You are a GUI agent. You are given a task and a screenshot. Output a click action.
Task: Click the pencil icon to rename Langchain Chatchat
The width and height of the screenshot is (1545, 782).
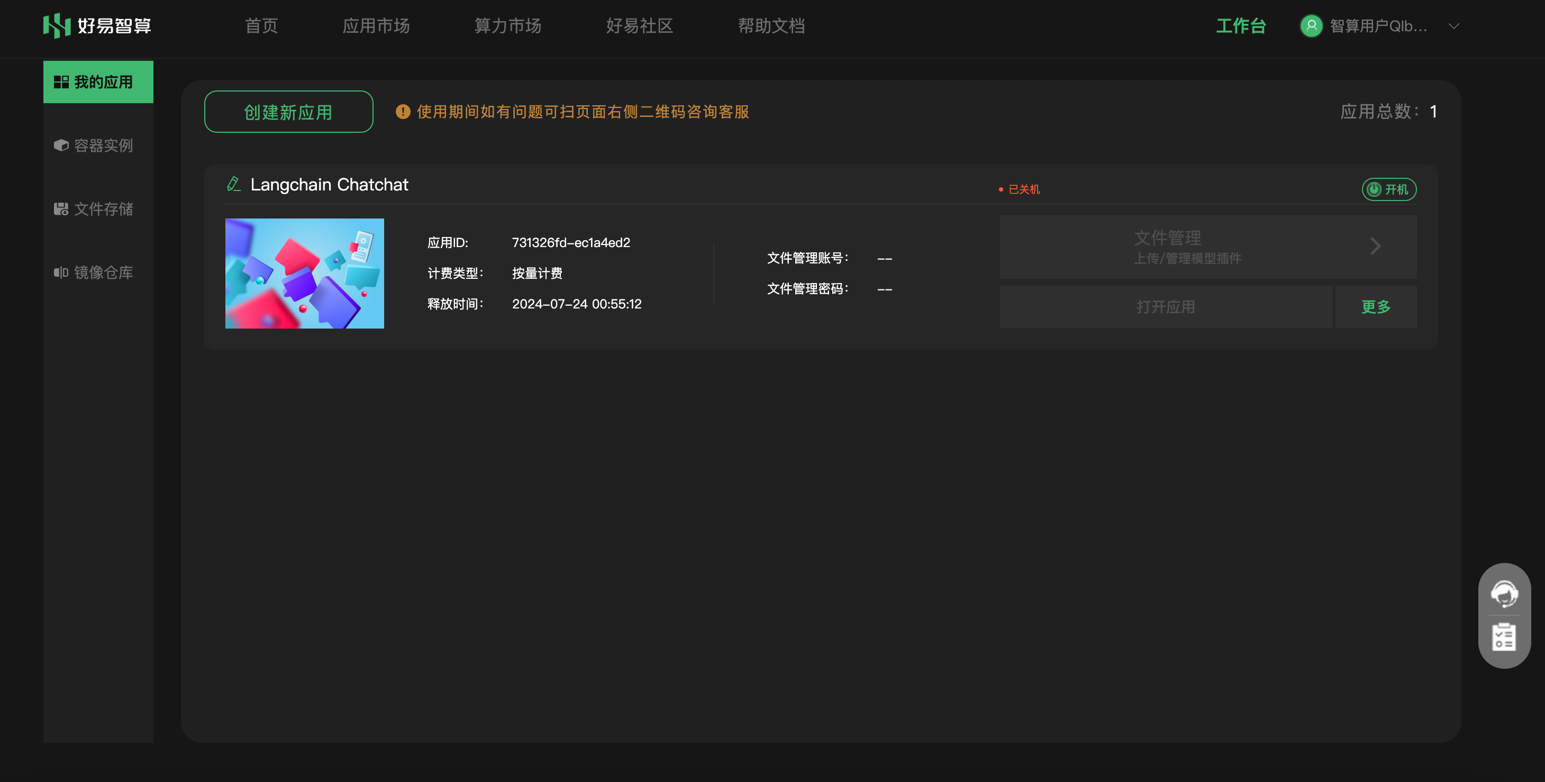tap(233, 184)
